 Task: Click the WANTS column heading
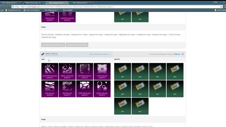pyautogui.click(x=117, y=59)
